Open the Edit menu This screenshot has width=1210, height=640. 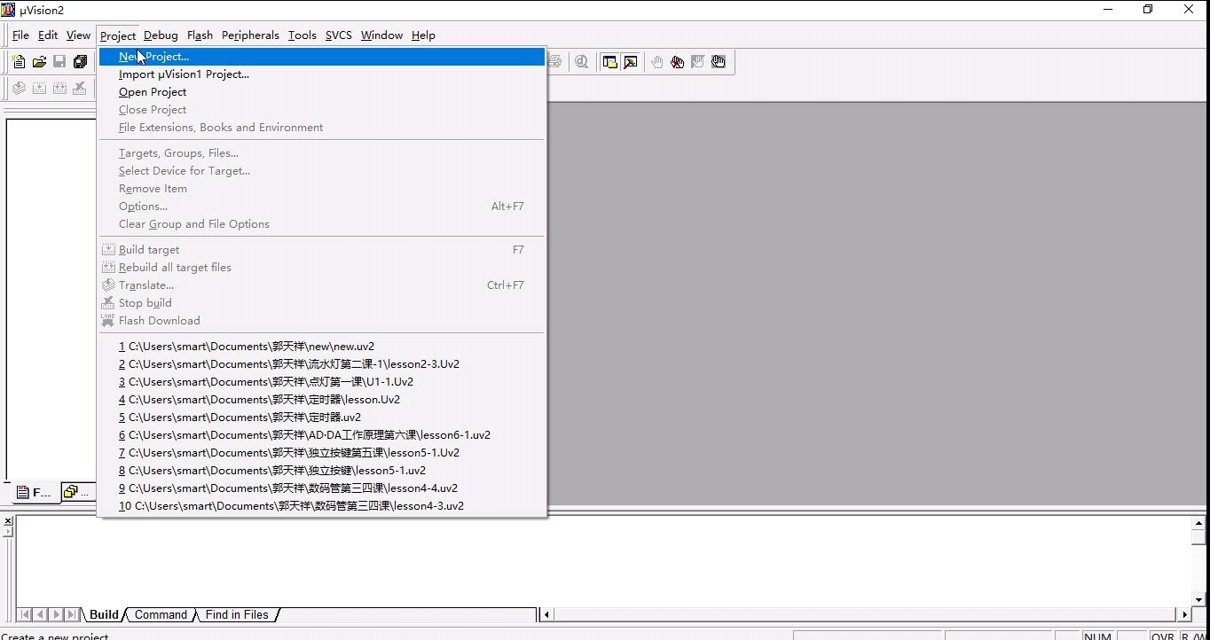tap(48, 35)
